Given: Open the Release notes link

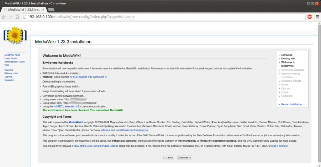Looking at the screenshot, I should click(x=11, y=73).
